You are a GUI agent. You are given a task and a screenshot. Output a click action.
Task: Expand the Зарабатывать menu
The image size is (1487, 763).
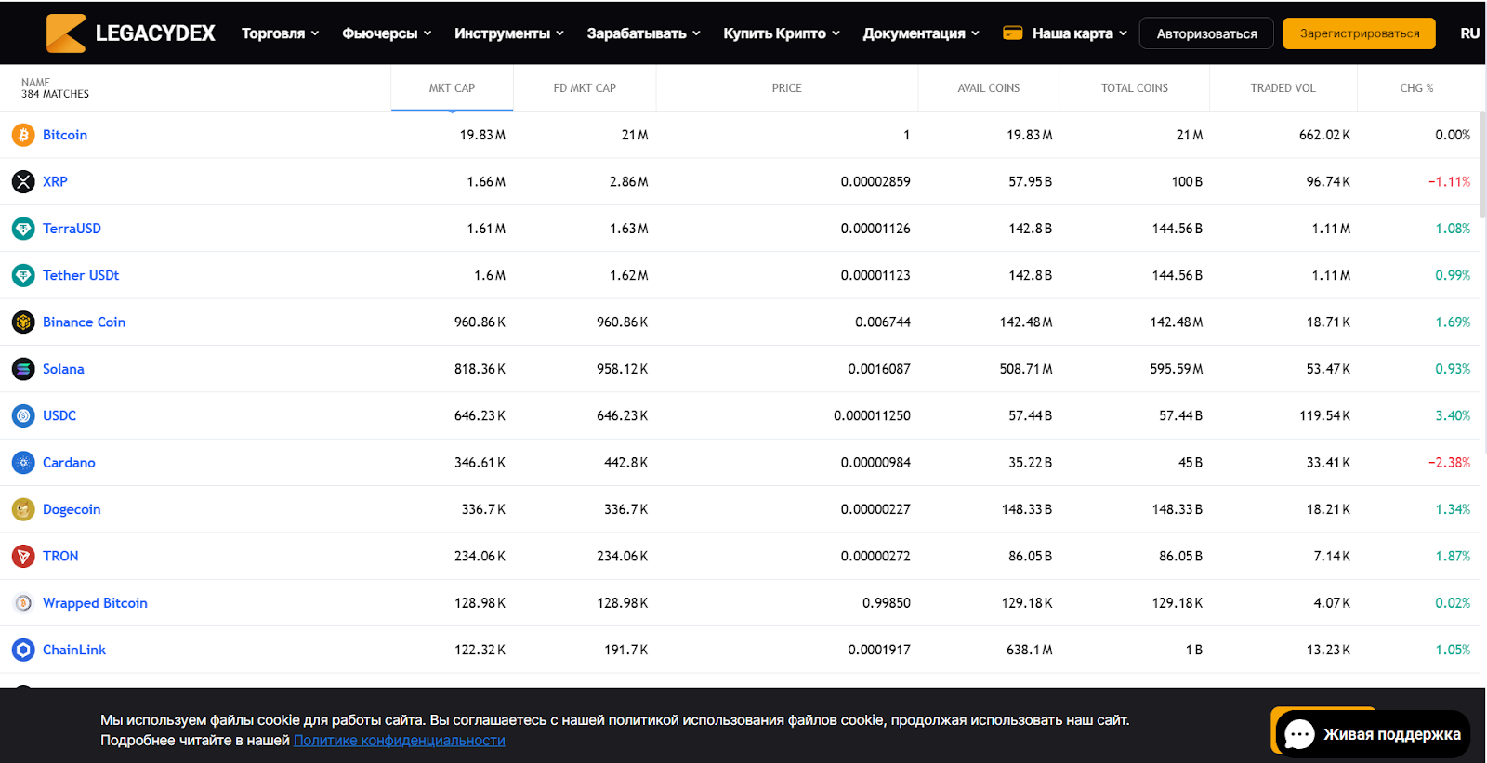click(x=643, y=33)
